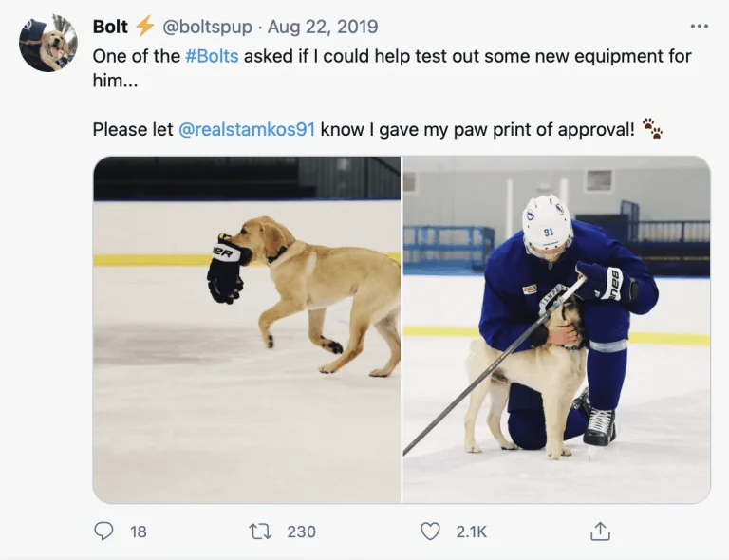Click the reply count 18
The image size is (729, 560).
click(x=139, y=532)
